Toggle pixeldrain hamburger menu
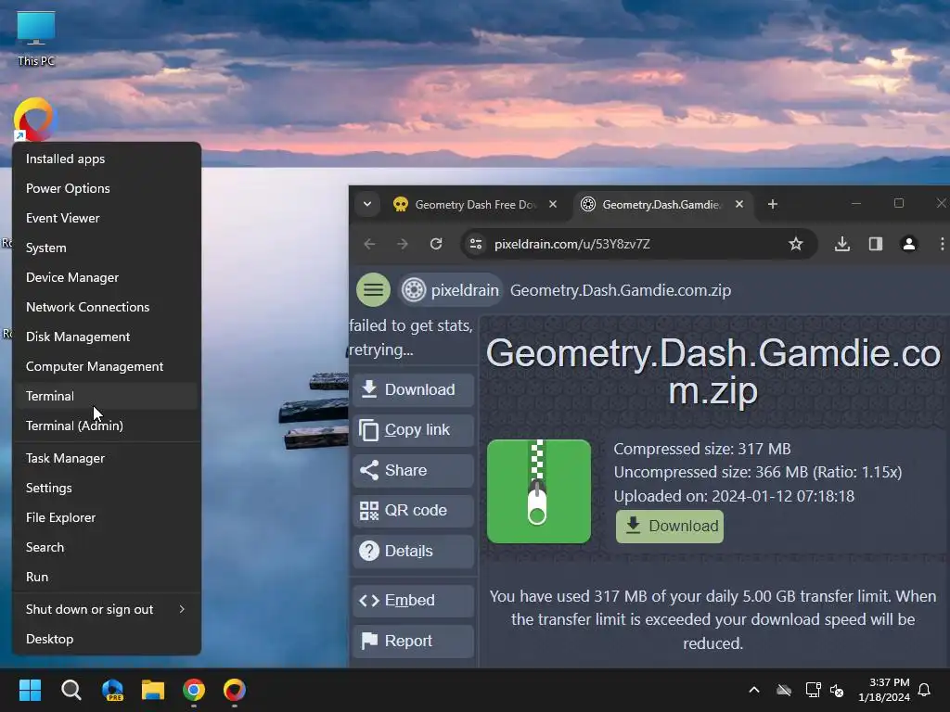950x712 pixels. coord(373,290)
